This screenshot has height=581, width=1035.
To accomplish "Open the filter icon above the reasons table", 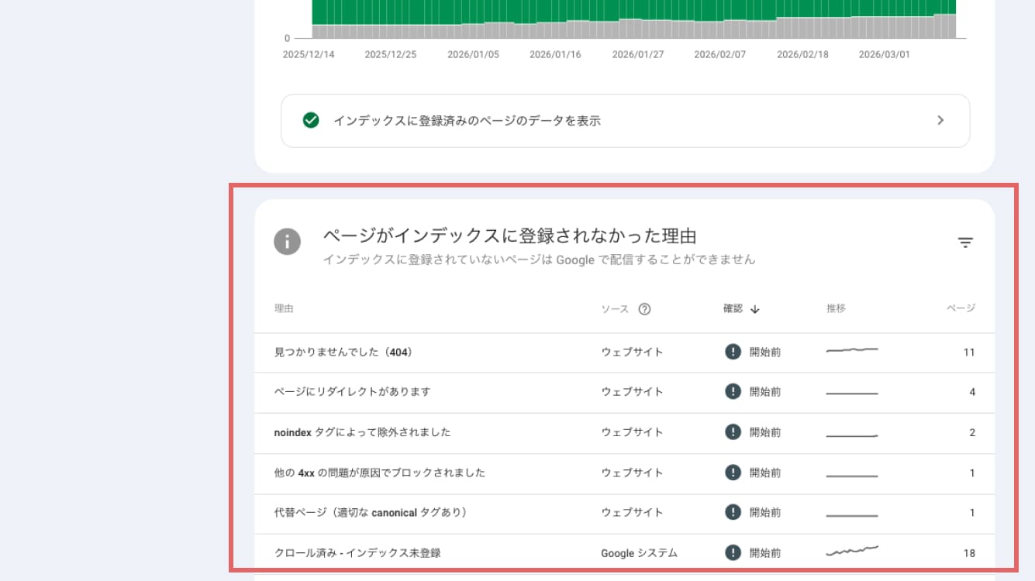I will [964, 242].
